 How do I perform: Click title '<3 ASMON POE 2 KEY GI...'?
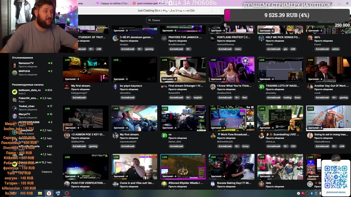[88, 134]
